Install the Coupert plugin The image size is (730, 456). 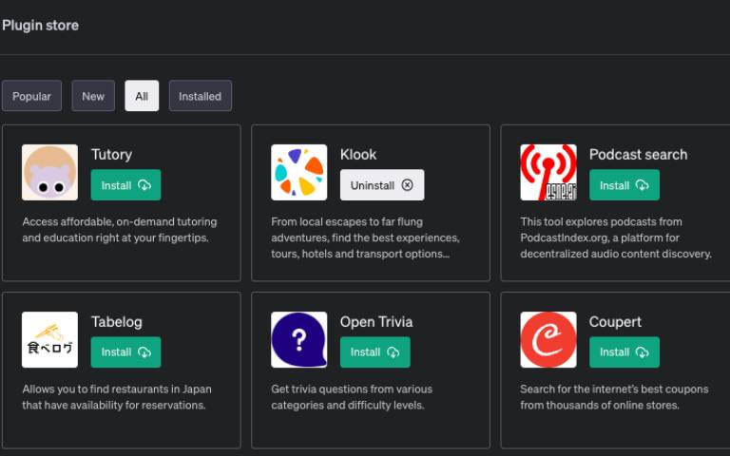[x=624, y=352]
